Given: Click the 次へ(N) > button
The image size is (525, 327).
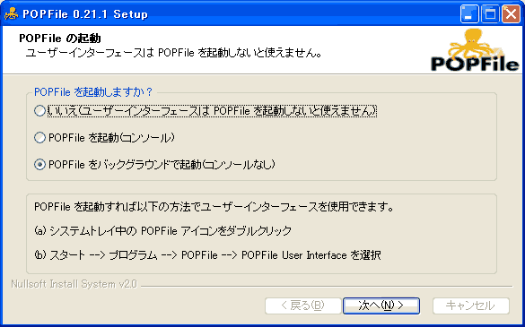Looking at the screenshot, I should click(381, 305).
